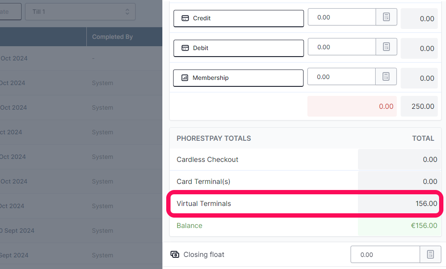Click the credit card icon on Credit
Image resolution: width=446 pixels, height=269 pixels.
tap(185, 18)
